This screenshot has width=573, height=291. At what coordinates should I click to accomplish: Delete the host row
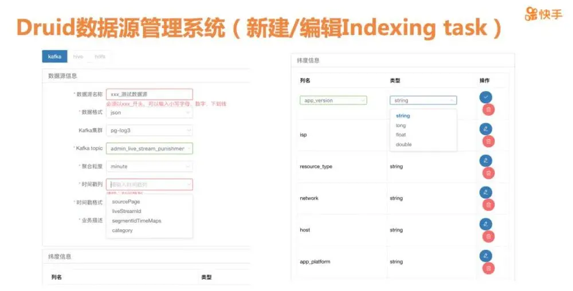pyautogui.click(x=489, y=237)
